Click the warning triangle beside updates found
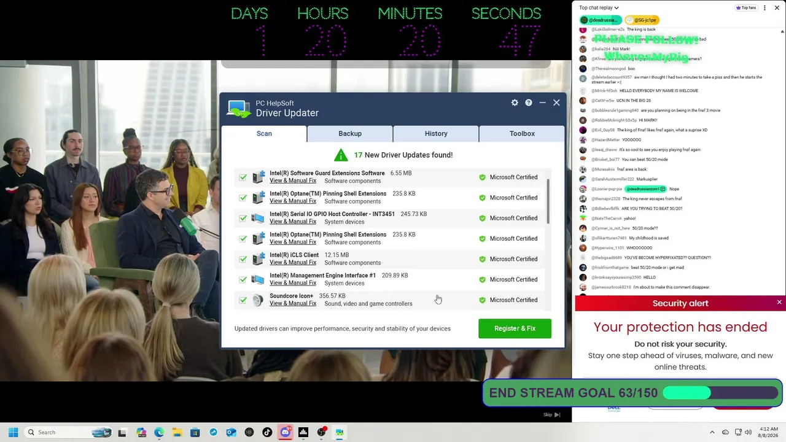 [341, 155]
